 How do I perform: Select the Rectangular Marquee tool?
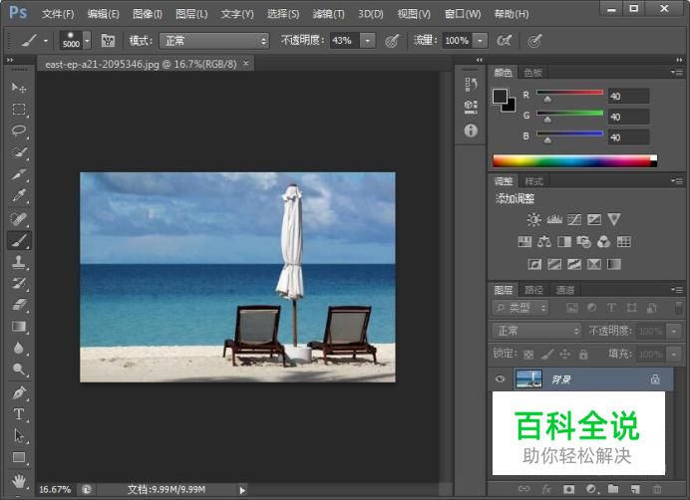(x=18, y=109)
